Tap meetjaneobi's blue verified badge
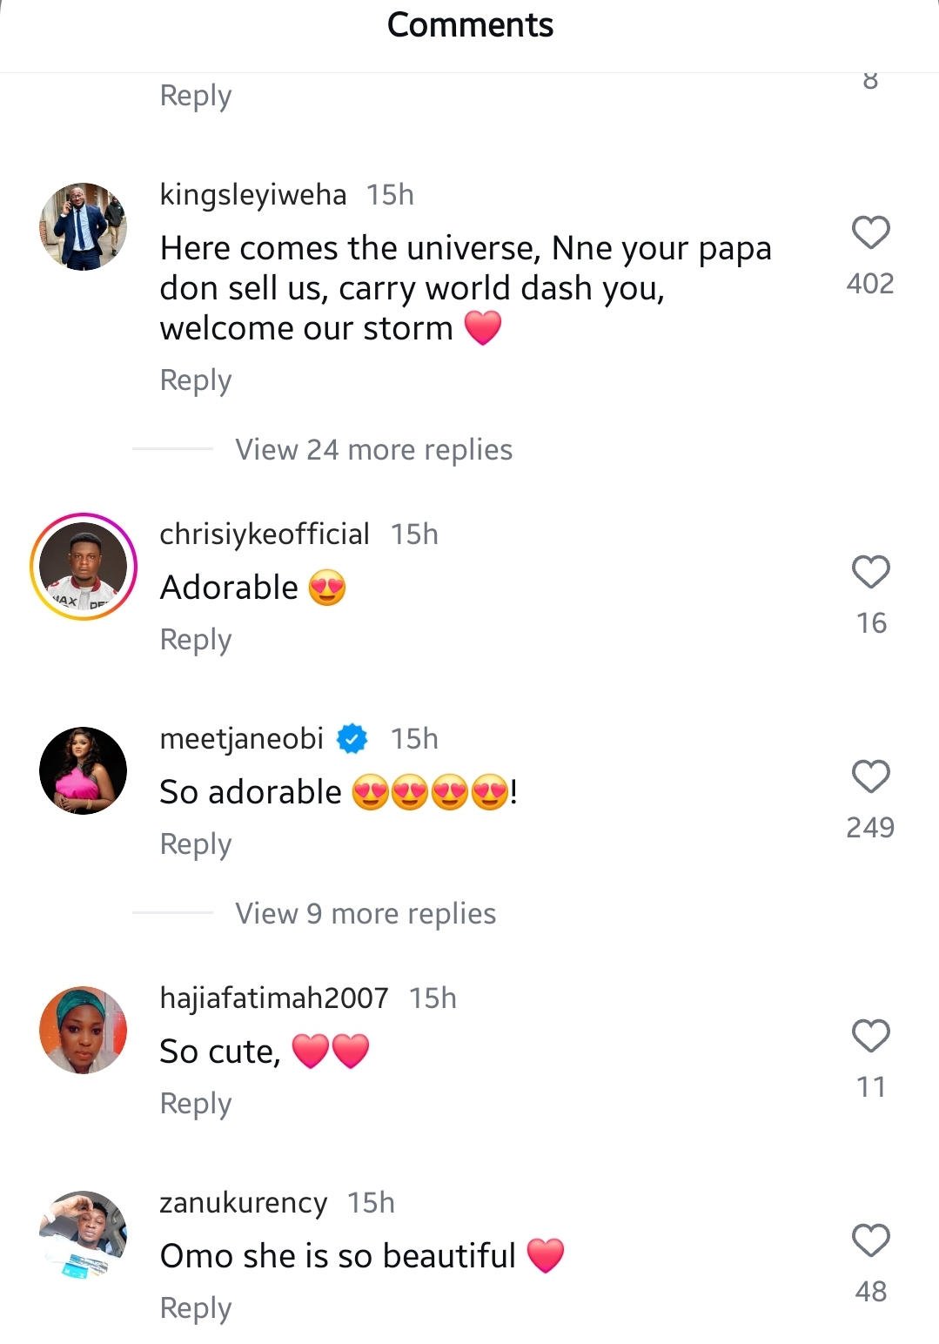Viewport: 939px width, 1344px height. 352,739
